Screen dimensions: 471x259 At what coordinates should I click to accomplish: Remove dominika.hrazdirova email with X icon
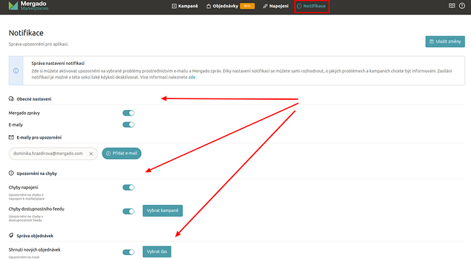(91, 154)
